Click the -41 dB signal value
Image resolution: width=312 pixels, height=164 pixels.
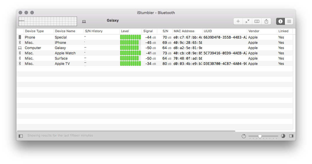(x=151, y=53)
